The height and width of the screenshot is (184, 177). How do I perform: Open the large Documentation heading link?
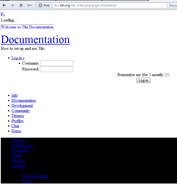click(x=35, y=40)
